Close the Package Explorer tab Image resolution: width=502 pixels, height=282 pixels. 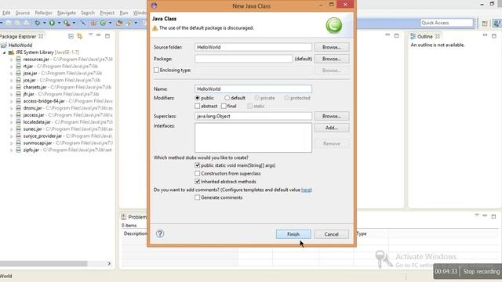click(x=41, y=37)
